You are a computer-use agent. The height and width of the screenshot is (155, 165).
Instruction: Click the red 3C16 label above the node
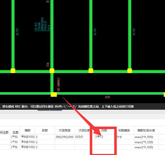pos(48,65)
